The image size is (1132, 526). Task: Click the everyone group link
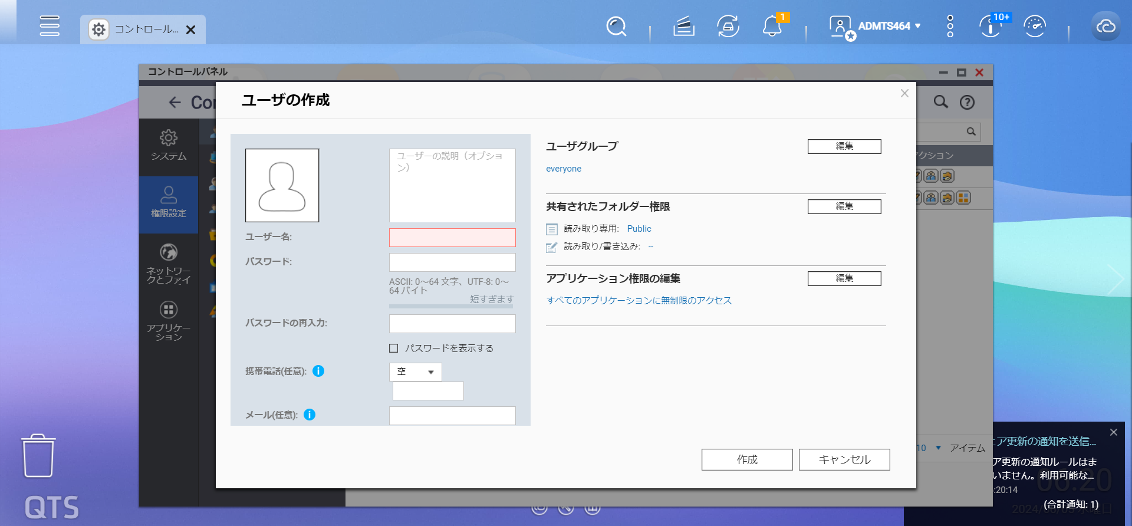coord(564,169)
